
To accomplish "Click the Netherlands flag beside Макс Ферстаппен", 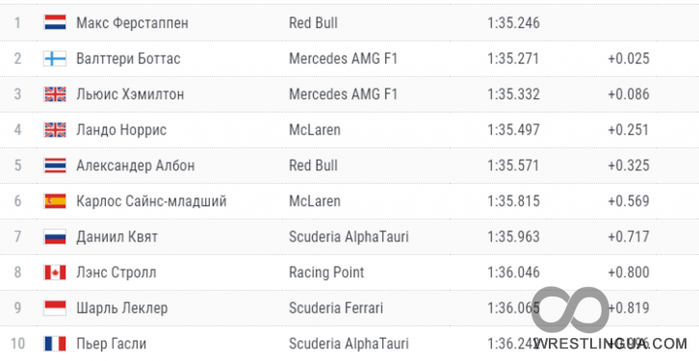I will [x=55, y=23].
